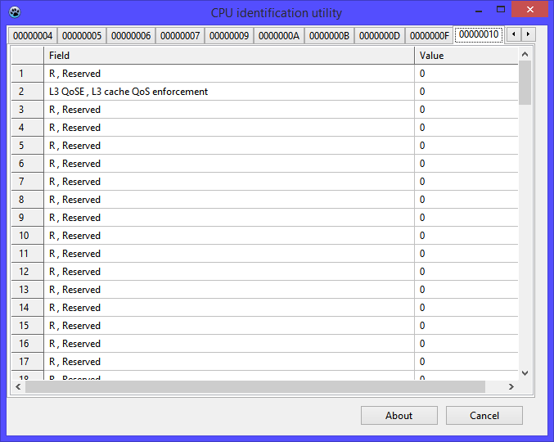Click the value 0 in row 5
Viewport: 554px width, 442px height.
coord(466,146)
